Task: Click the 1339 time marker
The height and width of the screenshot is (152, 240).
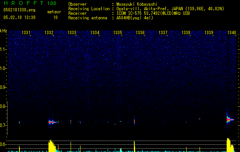Action: coord(209,33)
